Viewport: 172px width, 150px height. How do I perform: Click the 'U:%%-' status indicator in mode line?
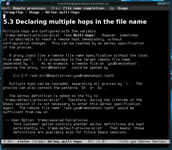tap(9, 141)
